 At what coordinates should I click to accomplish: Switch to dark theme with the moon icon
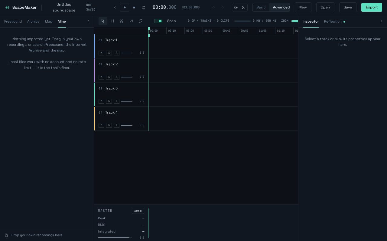(x=243, y=8)
